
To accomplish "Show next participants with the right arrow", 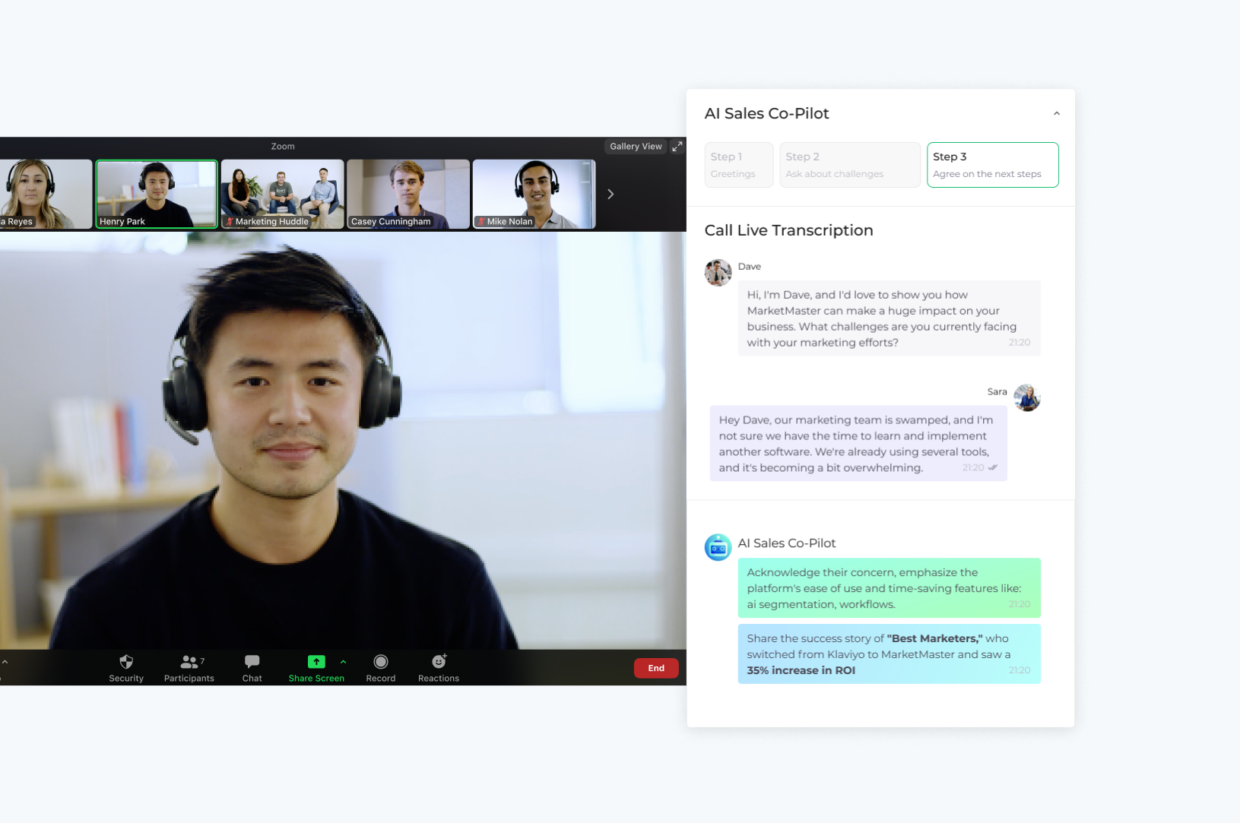I will click(x=610, y=195).
